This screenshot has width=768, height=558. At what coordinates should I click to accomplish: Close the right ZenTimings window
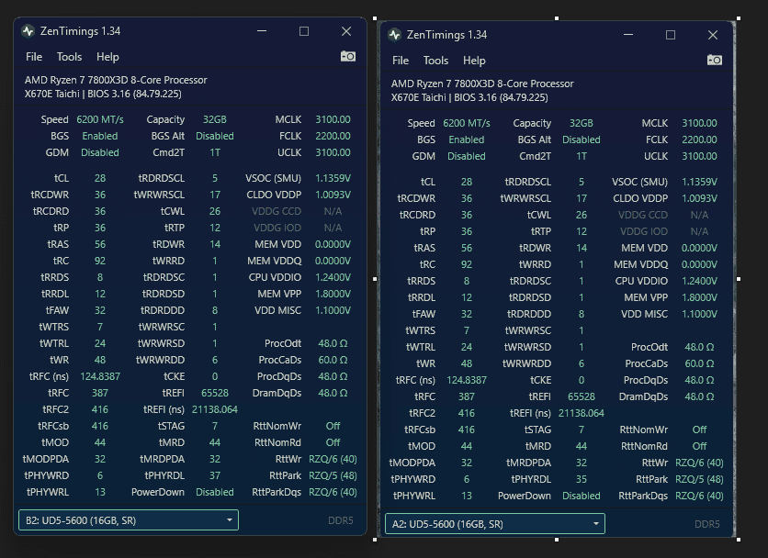(713, 35)
